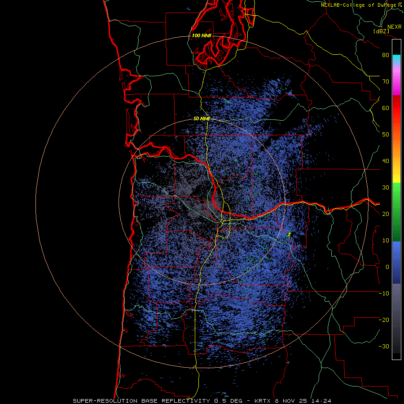Click the 0 value on dBZ scale
This screenshot has height=404, width=404.
(387, 267)
